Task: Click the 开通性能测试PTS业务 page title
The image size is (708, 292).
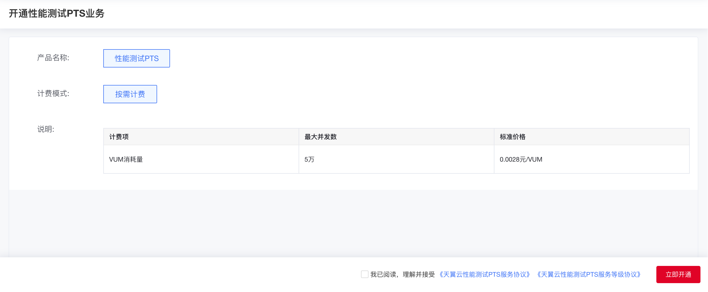Action: click(x=56, y=13)
